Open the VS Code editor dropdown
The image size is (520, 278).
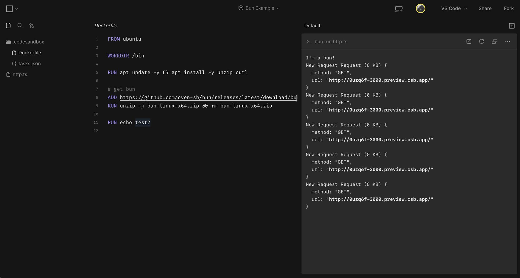click(x=453, y=8)
